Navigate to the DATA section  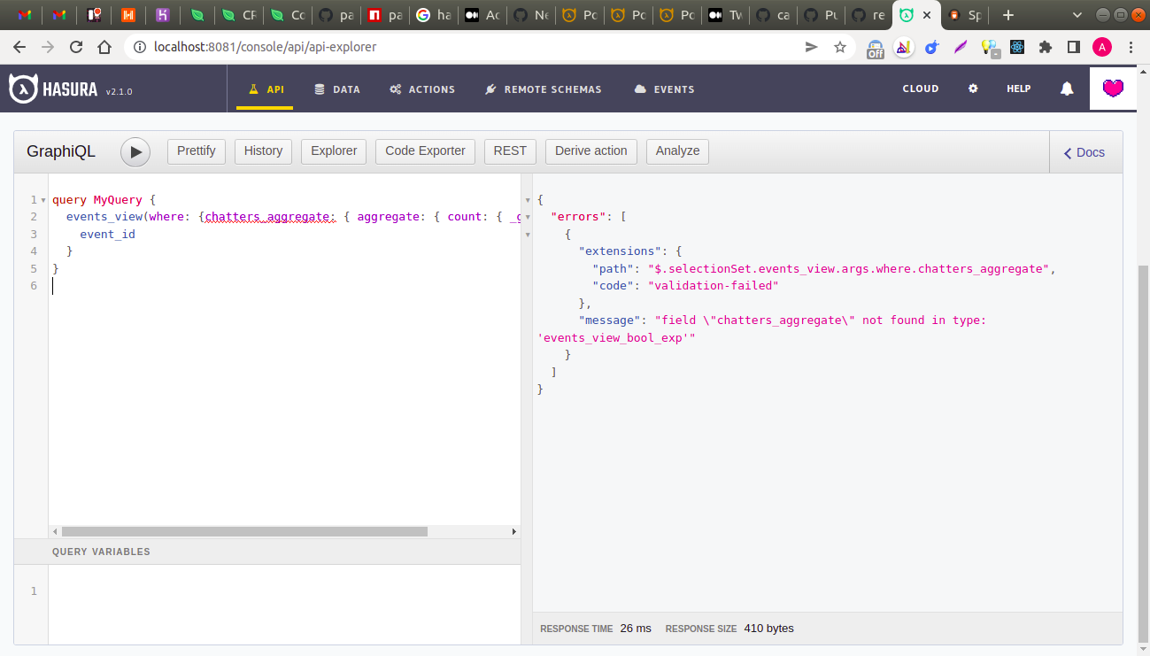(337, 89)
